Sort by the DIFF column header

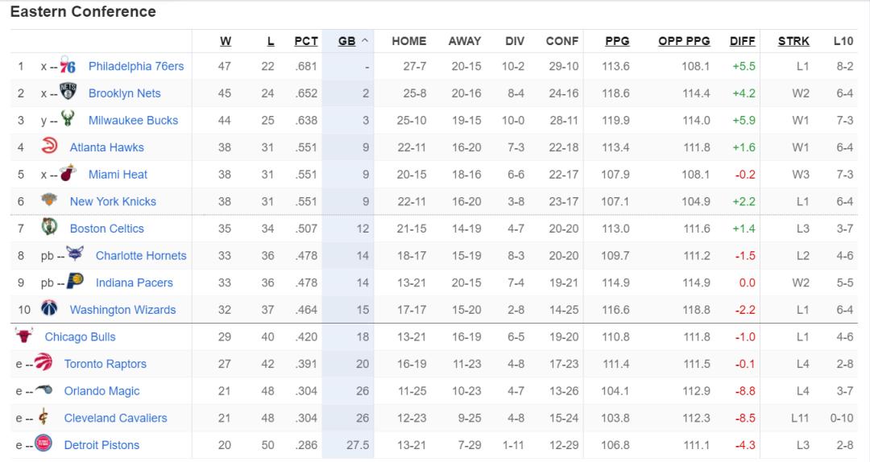[742, 41]
